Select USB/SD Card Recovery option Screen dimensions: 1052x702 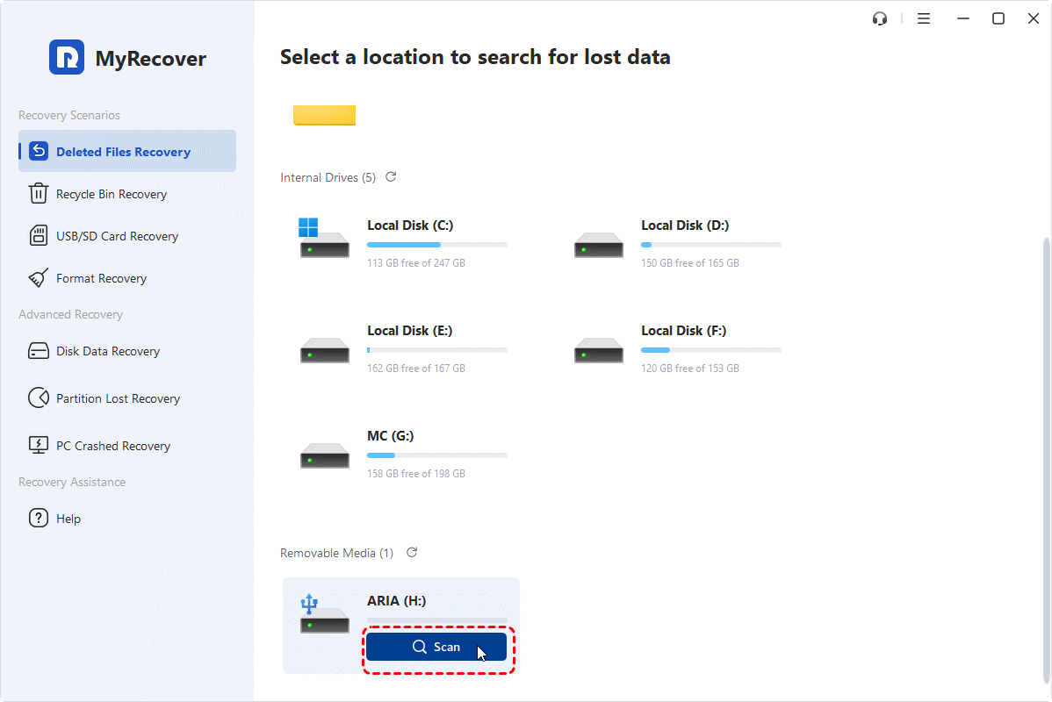117,236
